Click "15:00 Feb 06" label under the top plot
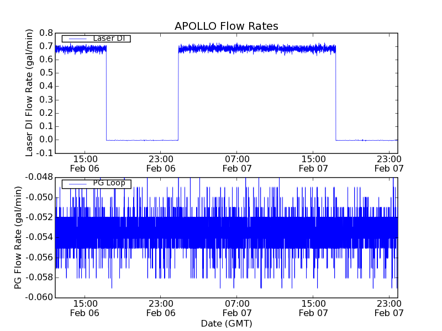This screenshot has height=331, width=442. pyautogui.click(x=85, y=164)
